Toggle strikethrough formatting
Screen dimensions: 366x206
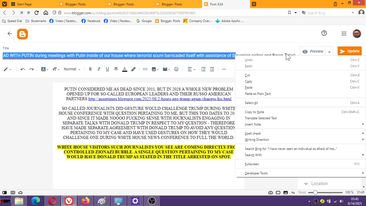pos(116,69)
